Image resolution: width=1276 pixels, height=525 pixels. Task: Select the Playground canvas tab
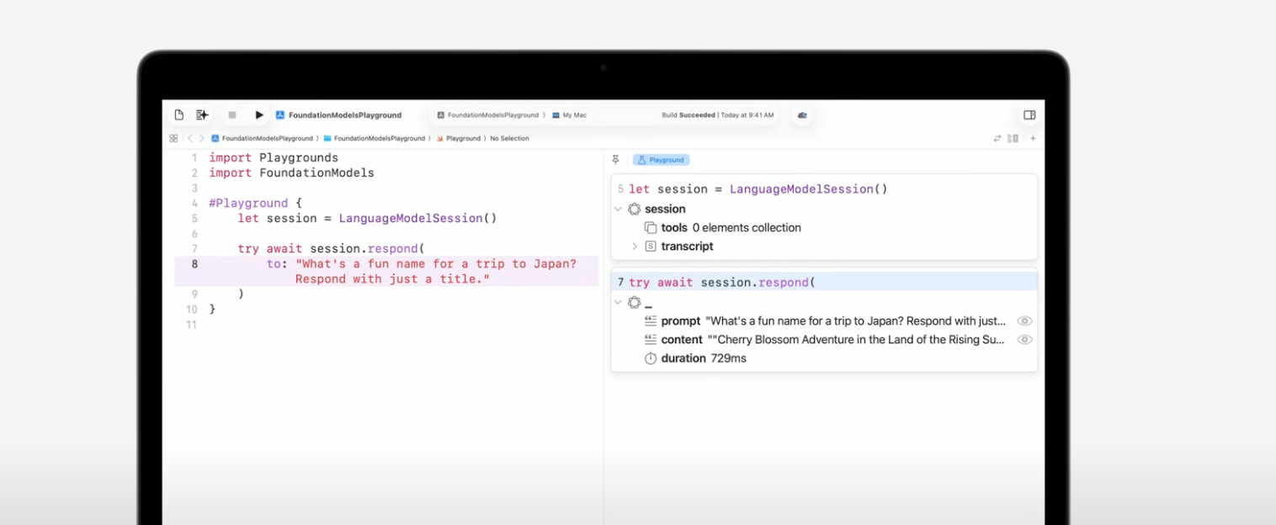pos(662,160)
